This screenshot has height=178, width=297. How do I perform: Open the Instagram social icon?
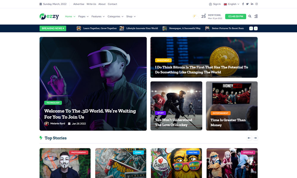coord(257,4)
